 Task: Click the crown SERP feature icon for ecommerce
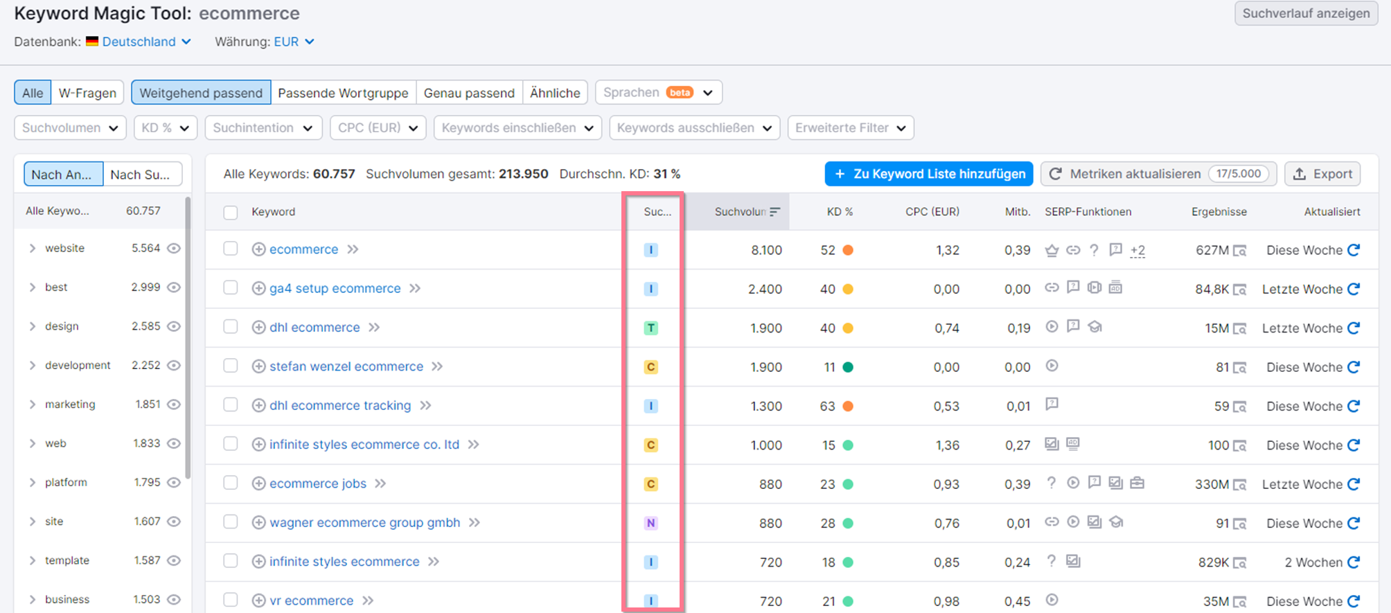(x=1052, y=250)
